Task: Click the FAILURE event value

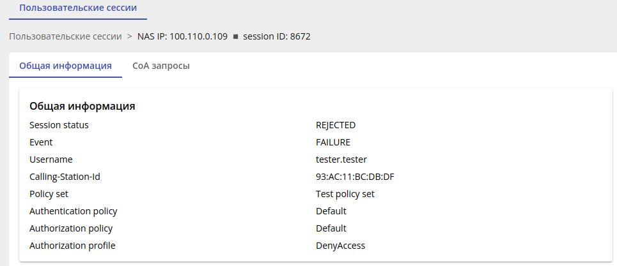Action: pyautogui.click(x=333, y=142)
